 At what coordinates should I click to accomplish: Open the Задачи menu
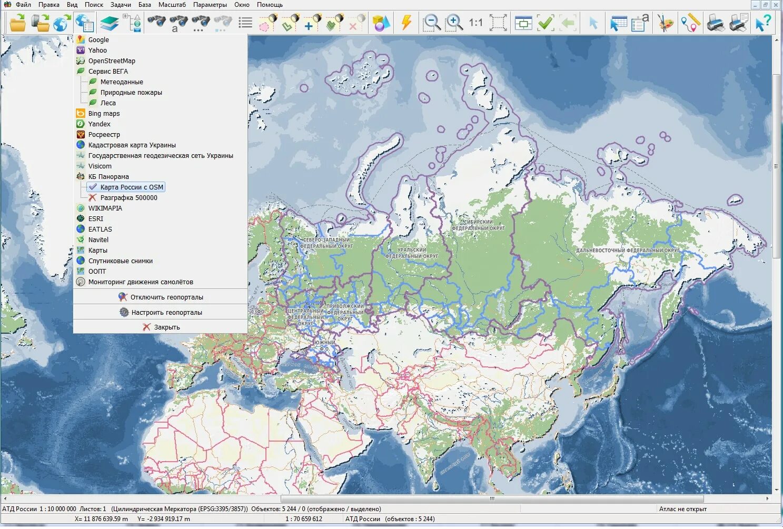121,5
